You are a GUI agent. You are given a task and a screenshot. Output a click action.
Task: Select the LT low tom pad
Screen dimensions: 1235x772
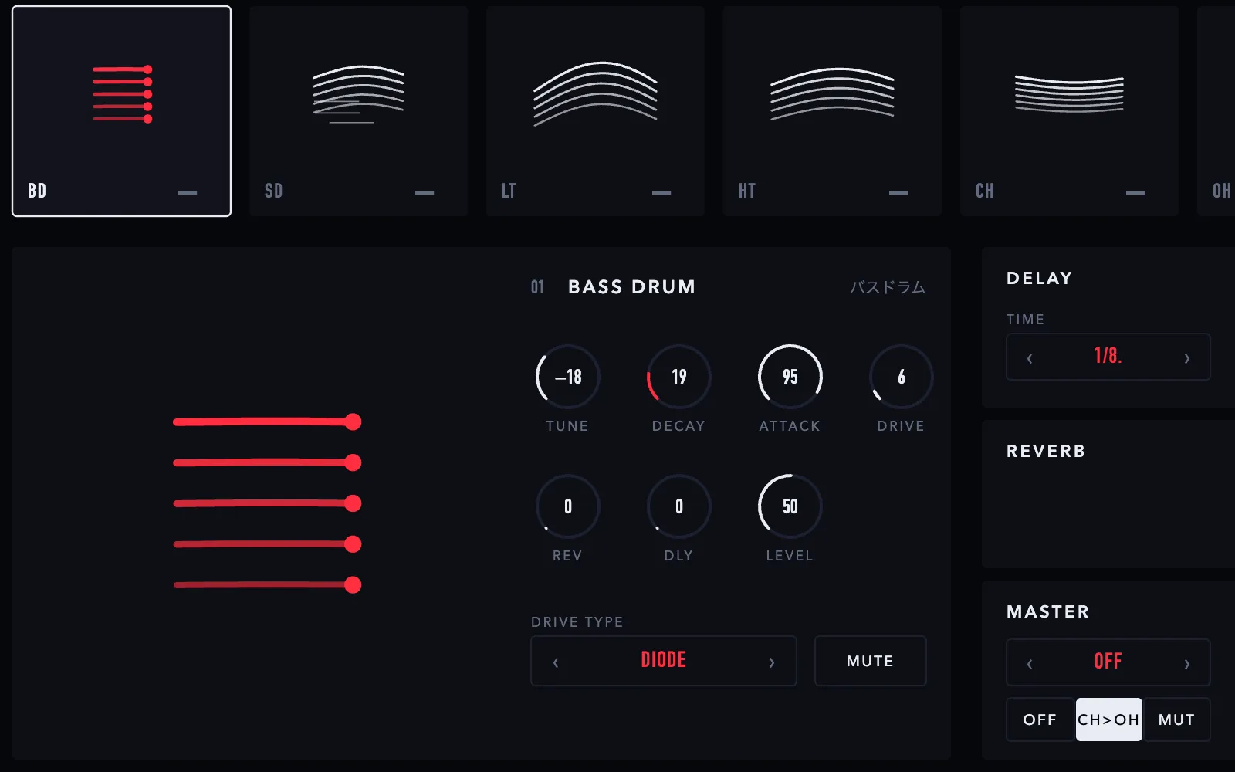[x=595, y=111]
